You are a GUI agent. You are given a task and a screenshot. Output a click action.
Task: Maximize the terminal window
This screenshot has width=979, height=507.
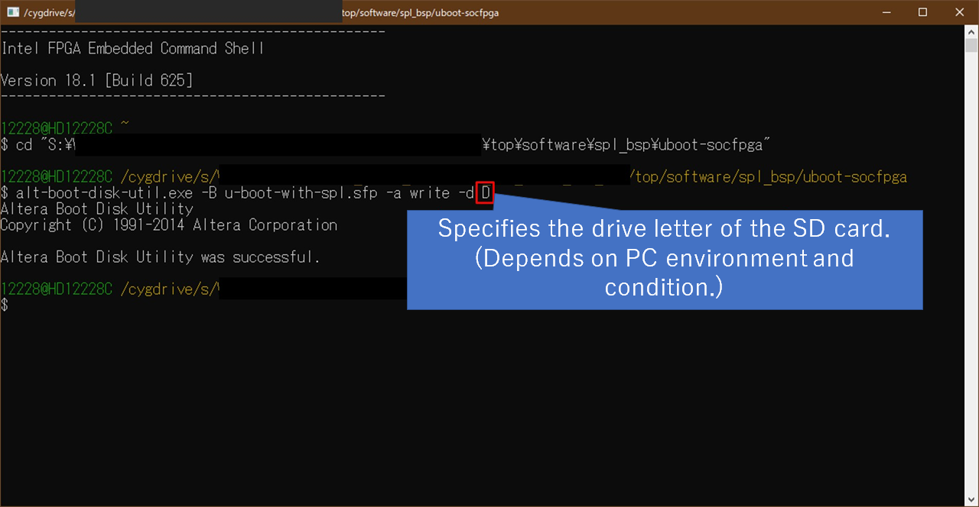coord(922,12)
